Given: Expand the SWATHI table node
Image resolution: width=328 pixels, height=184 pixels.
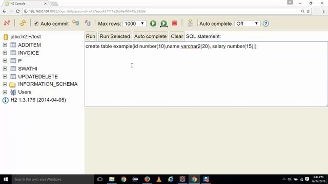Looking at the screenshot, I should 5,68.
